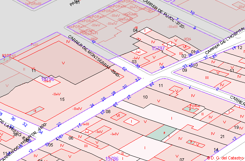This screenshot has width=245, height=161.
Task: Select blue street number 26
Action: (x=103, y=99)
